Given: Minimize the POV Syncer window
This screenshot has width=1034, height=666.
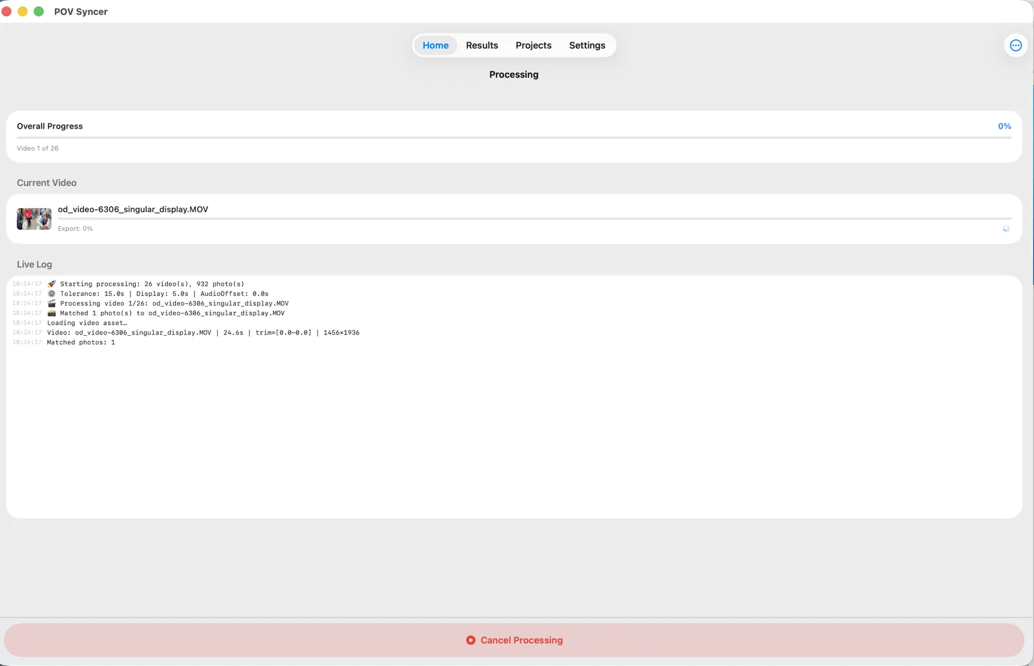Looking at the screenshot, I should coord(23,12).
